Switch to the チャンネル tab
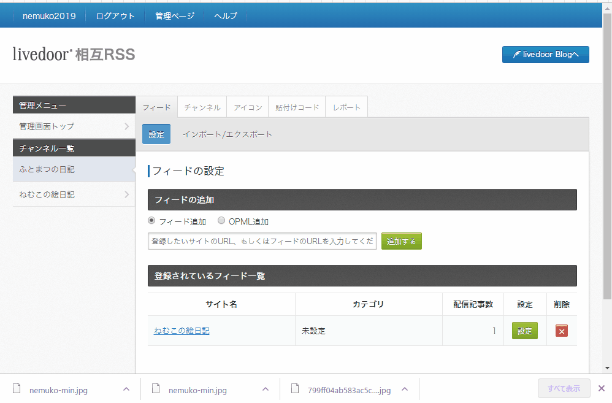This screenshot has width=612, height=403. (x=202, y=107)
